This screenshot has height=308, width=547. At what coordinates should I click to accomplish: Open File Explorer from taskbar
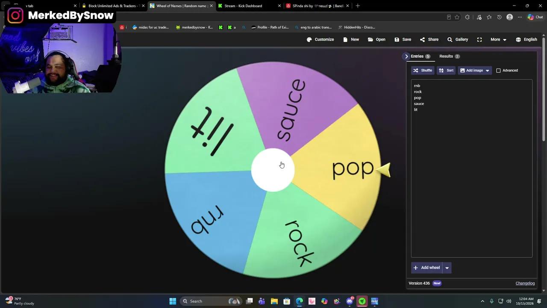(274, 301)
